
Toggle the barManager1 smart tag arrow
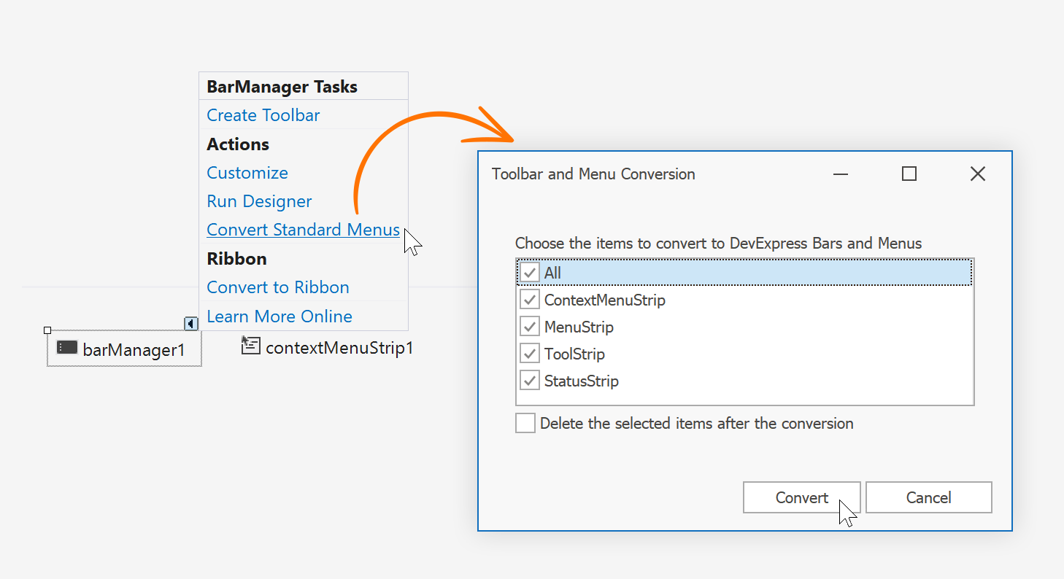pos(191,323)
